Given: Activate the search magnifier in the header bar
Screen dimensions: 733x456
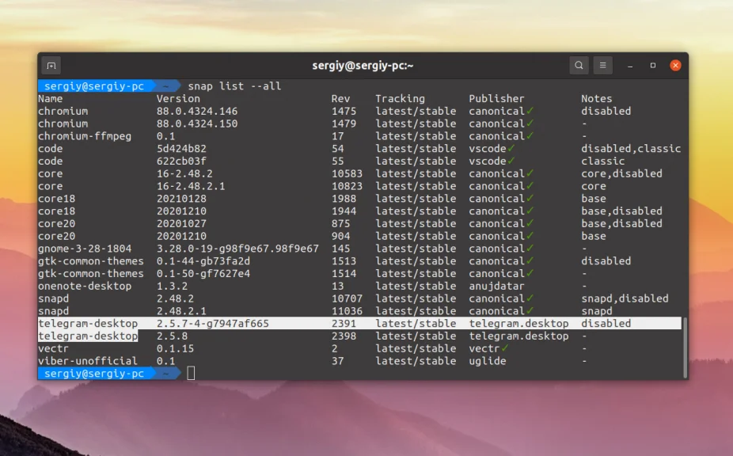Looking at the screenshot, I should coord(579,65).
